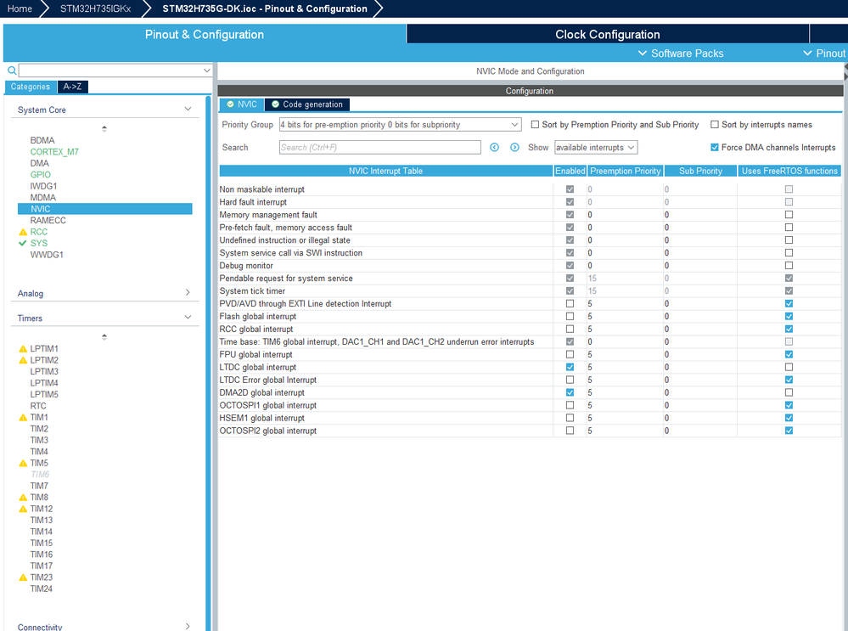Select LPTIM3 in Timers list
The height and width of the screenshot is (631, 848).
pyautogui.click(x=44, y=372)
